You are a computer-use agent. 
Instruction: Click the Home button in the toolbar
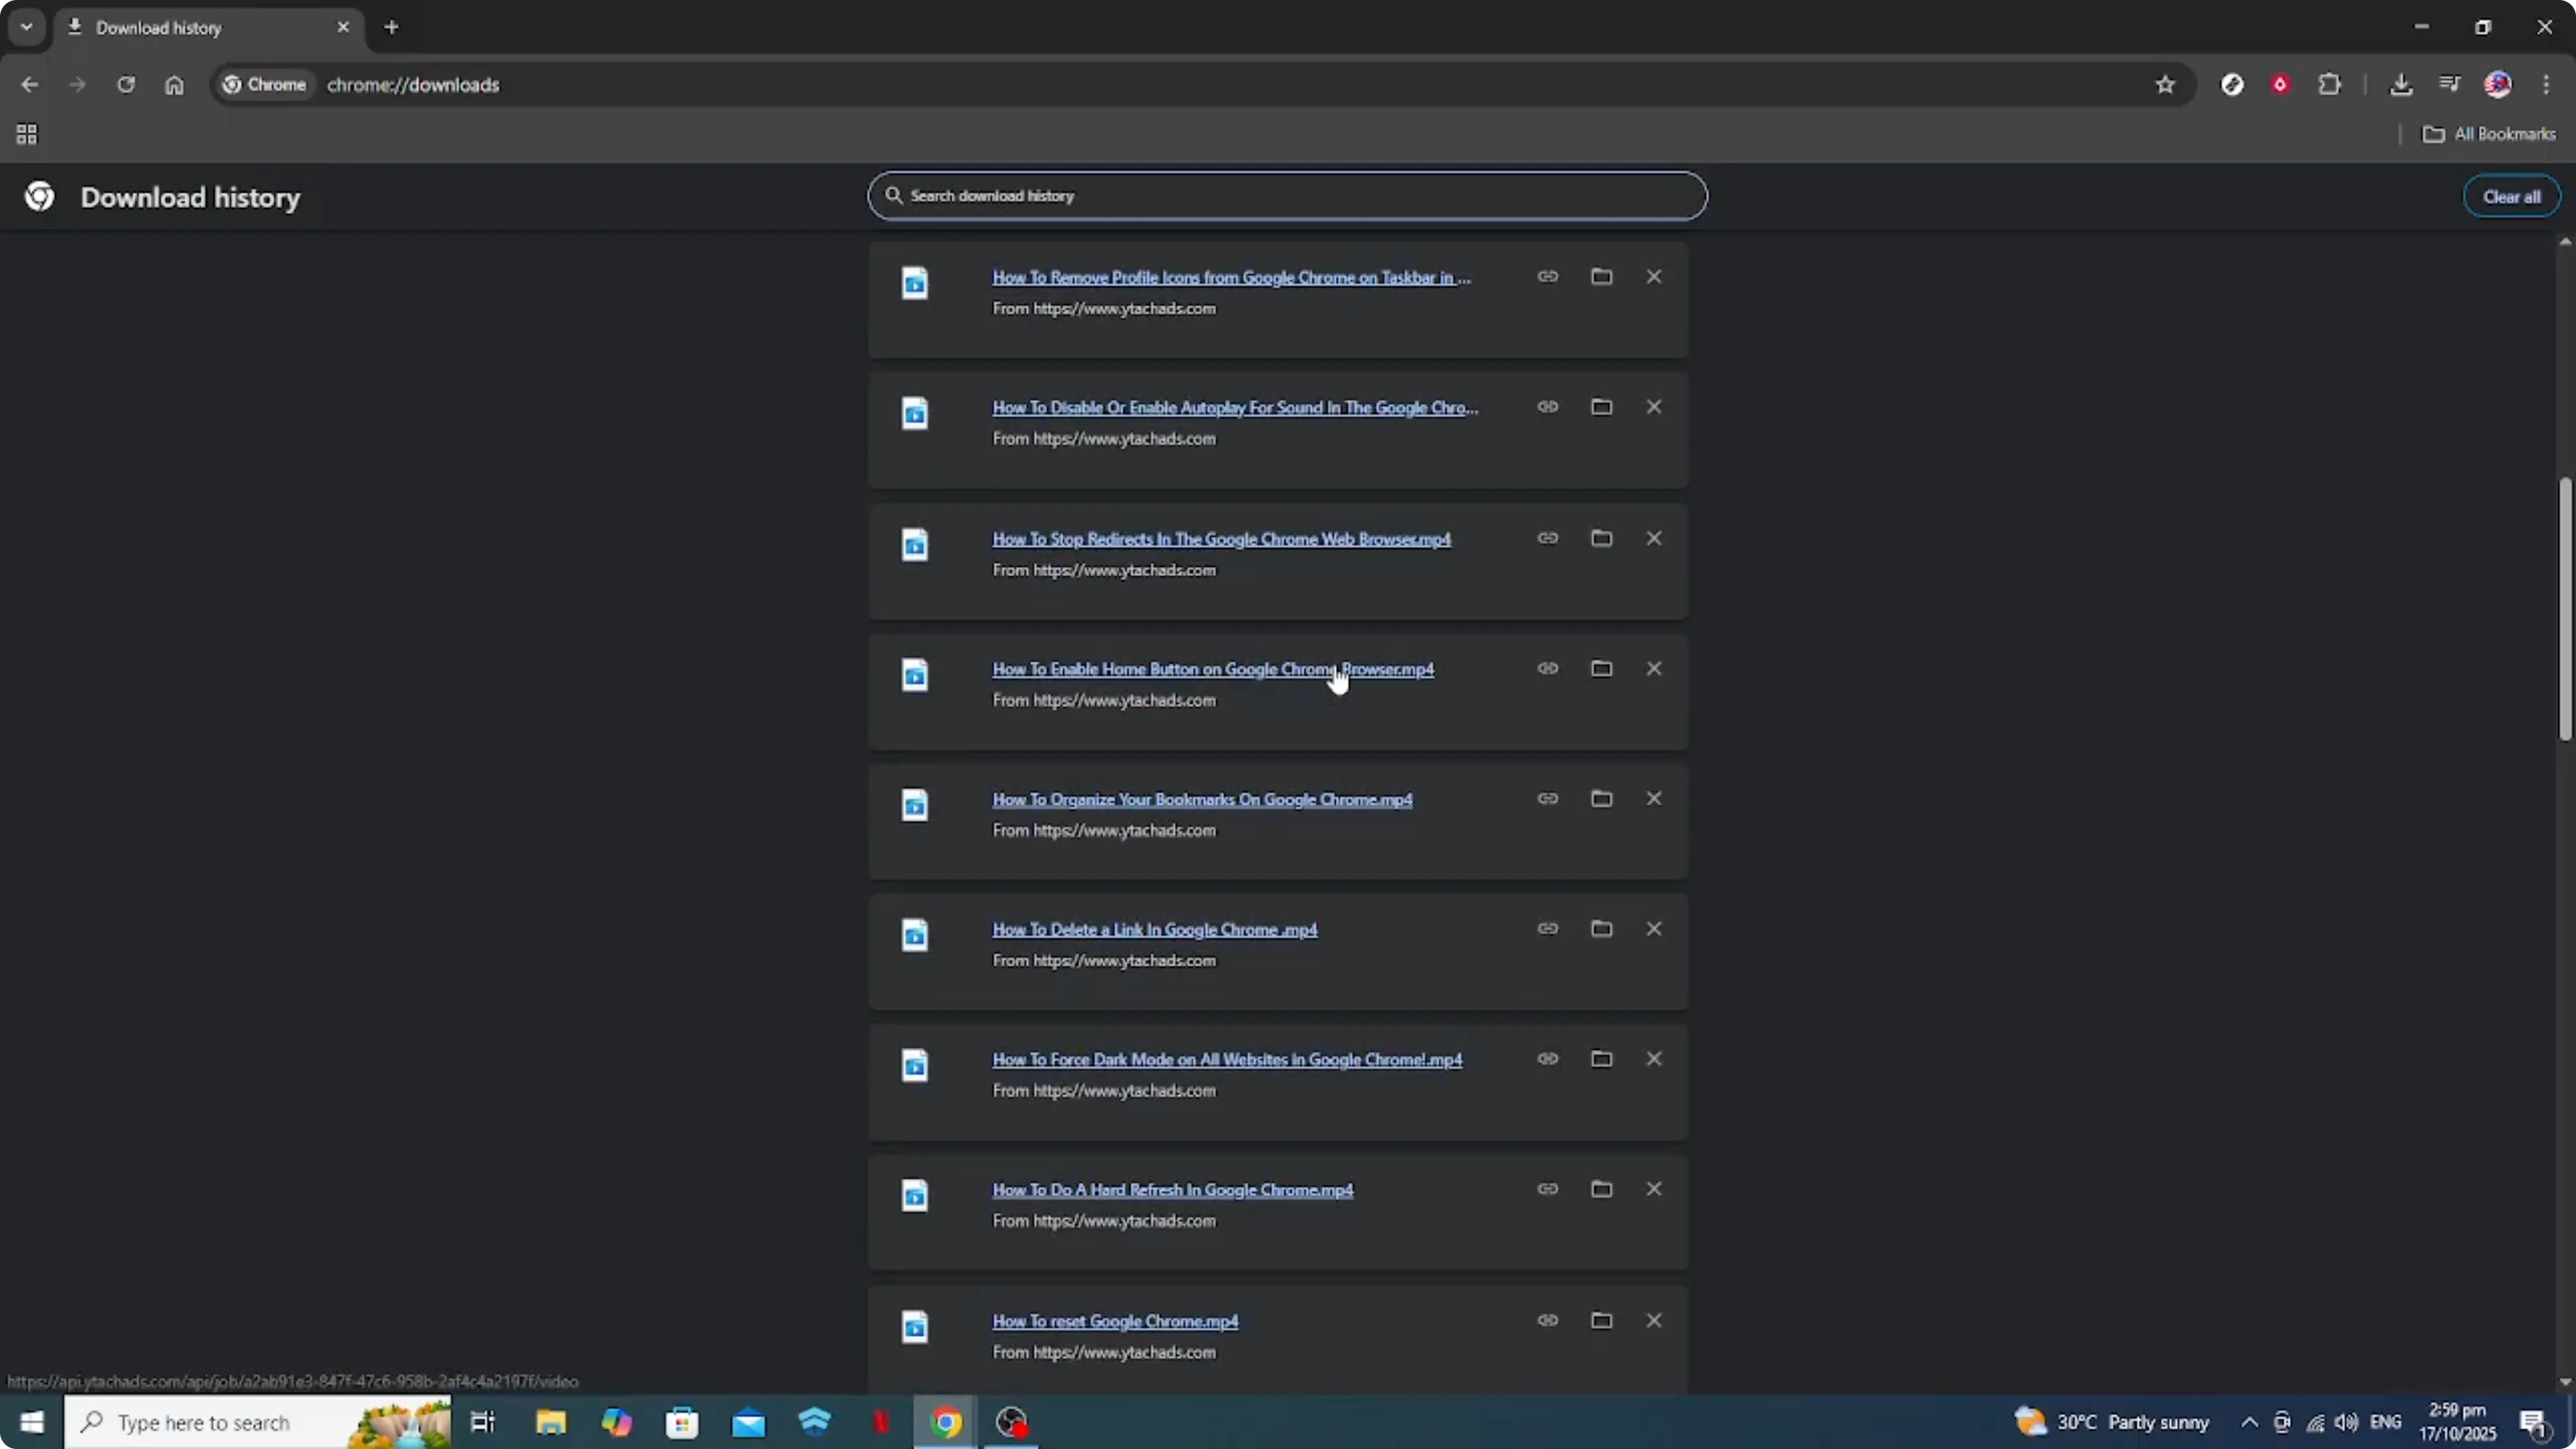tap(175, 84)
